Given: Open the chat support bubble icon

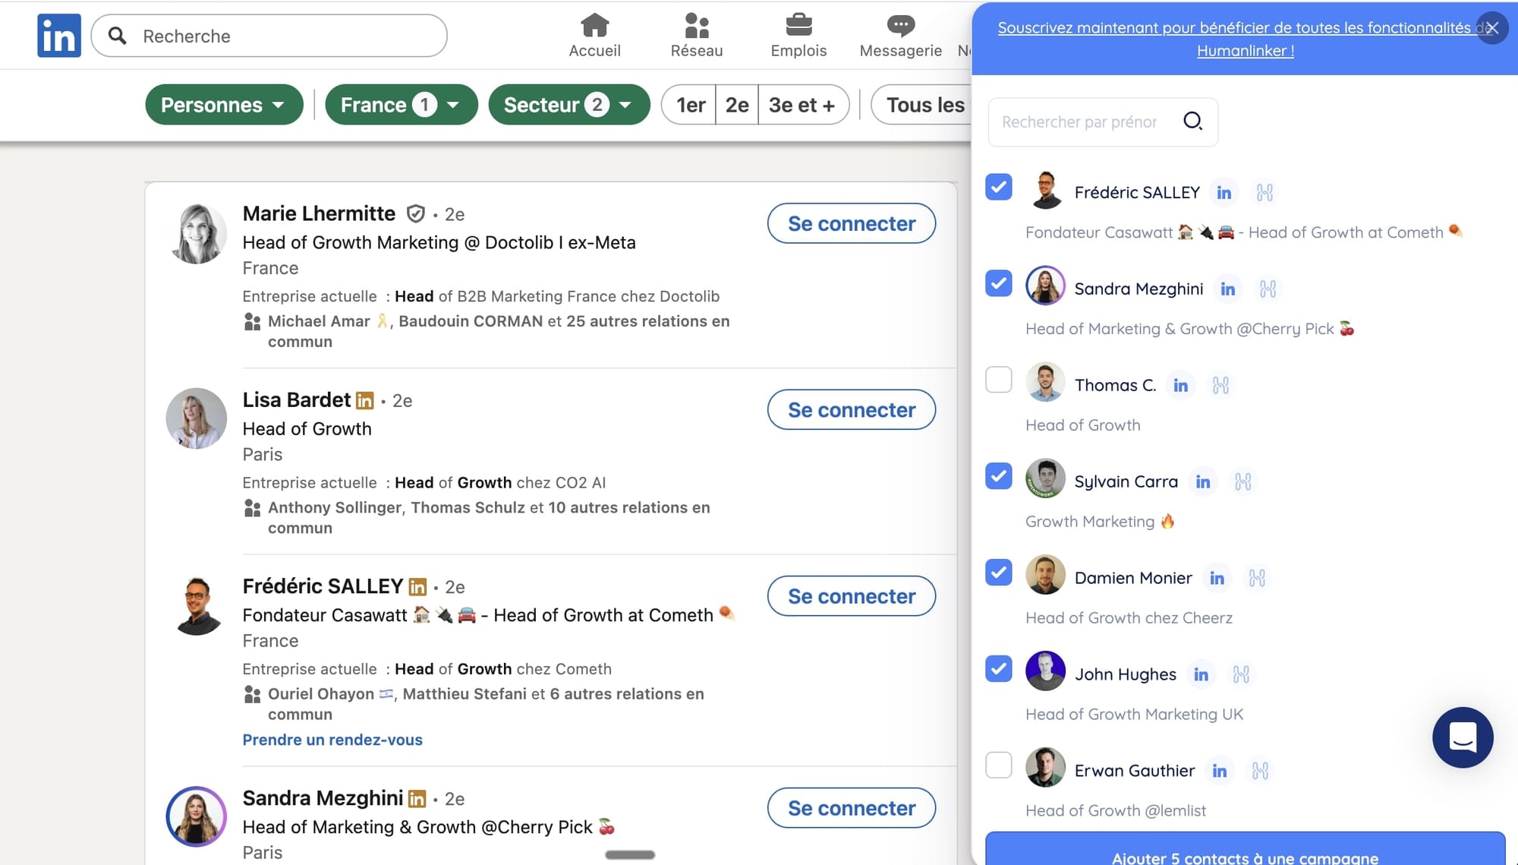Looking at the screenshot, I should click(x=1462, y=737).
